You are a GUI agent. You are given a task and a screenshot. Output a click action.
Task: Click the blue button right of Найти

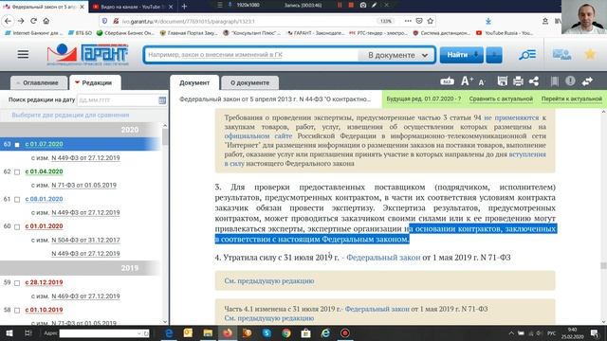(x=494, y=55)
